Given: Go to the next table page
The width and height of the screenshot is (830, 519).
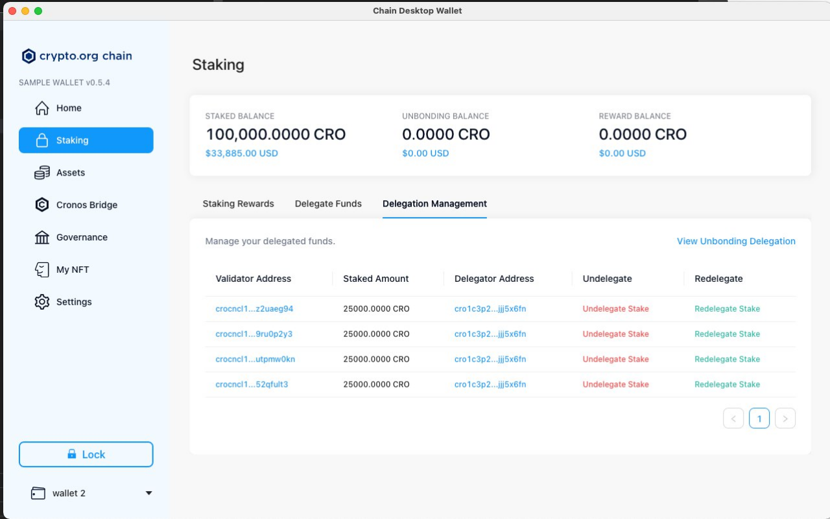Looking at the screenshot, I should click(785, 419).
